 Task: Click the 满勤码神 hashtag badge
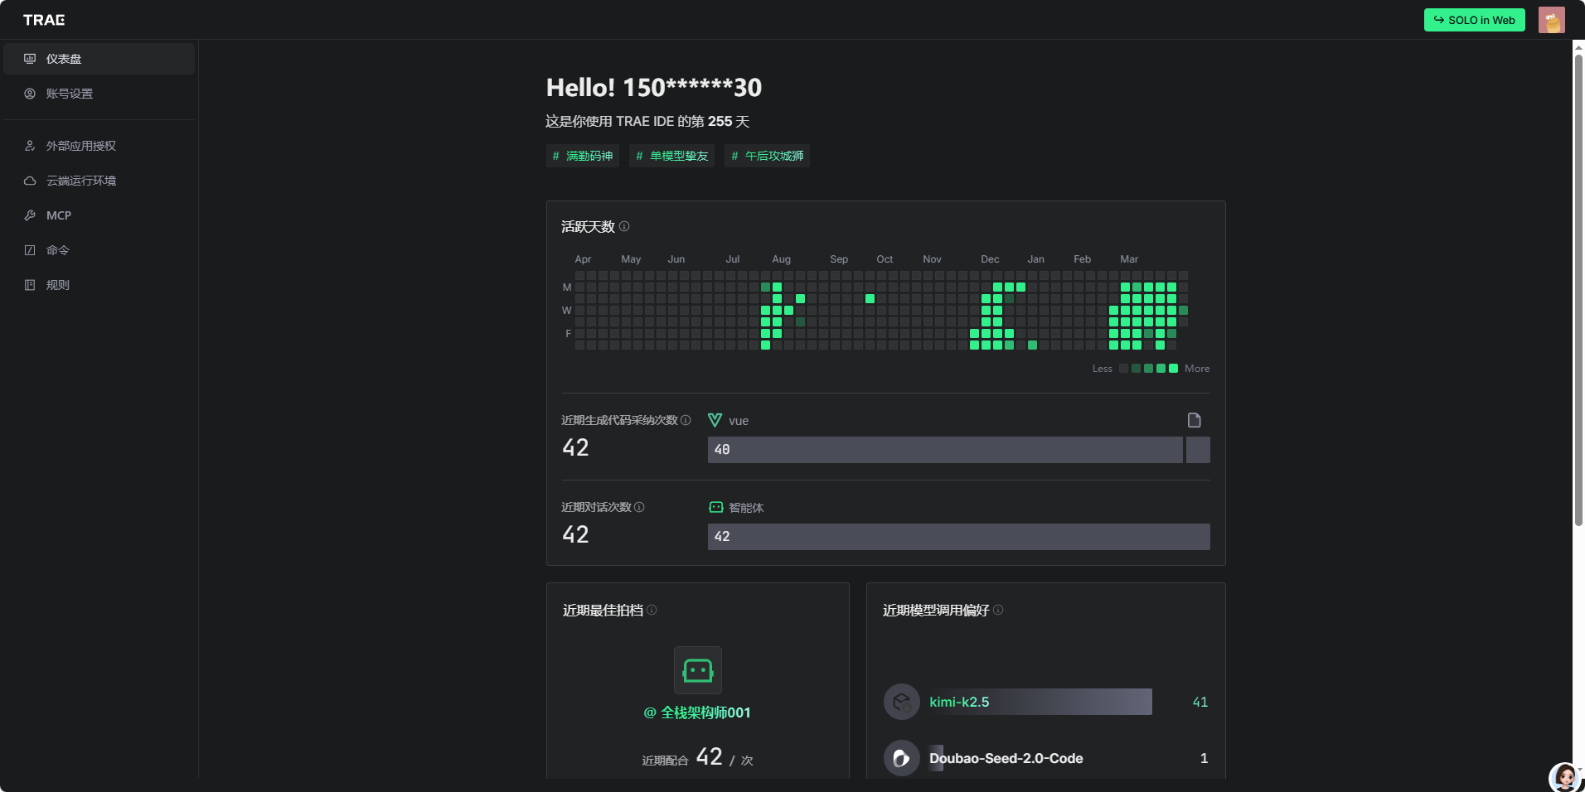pos(582,156)
